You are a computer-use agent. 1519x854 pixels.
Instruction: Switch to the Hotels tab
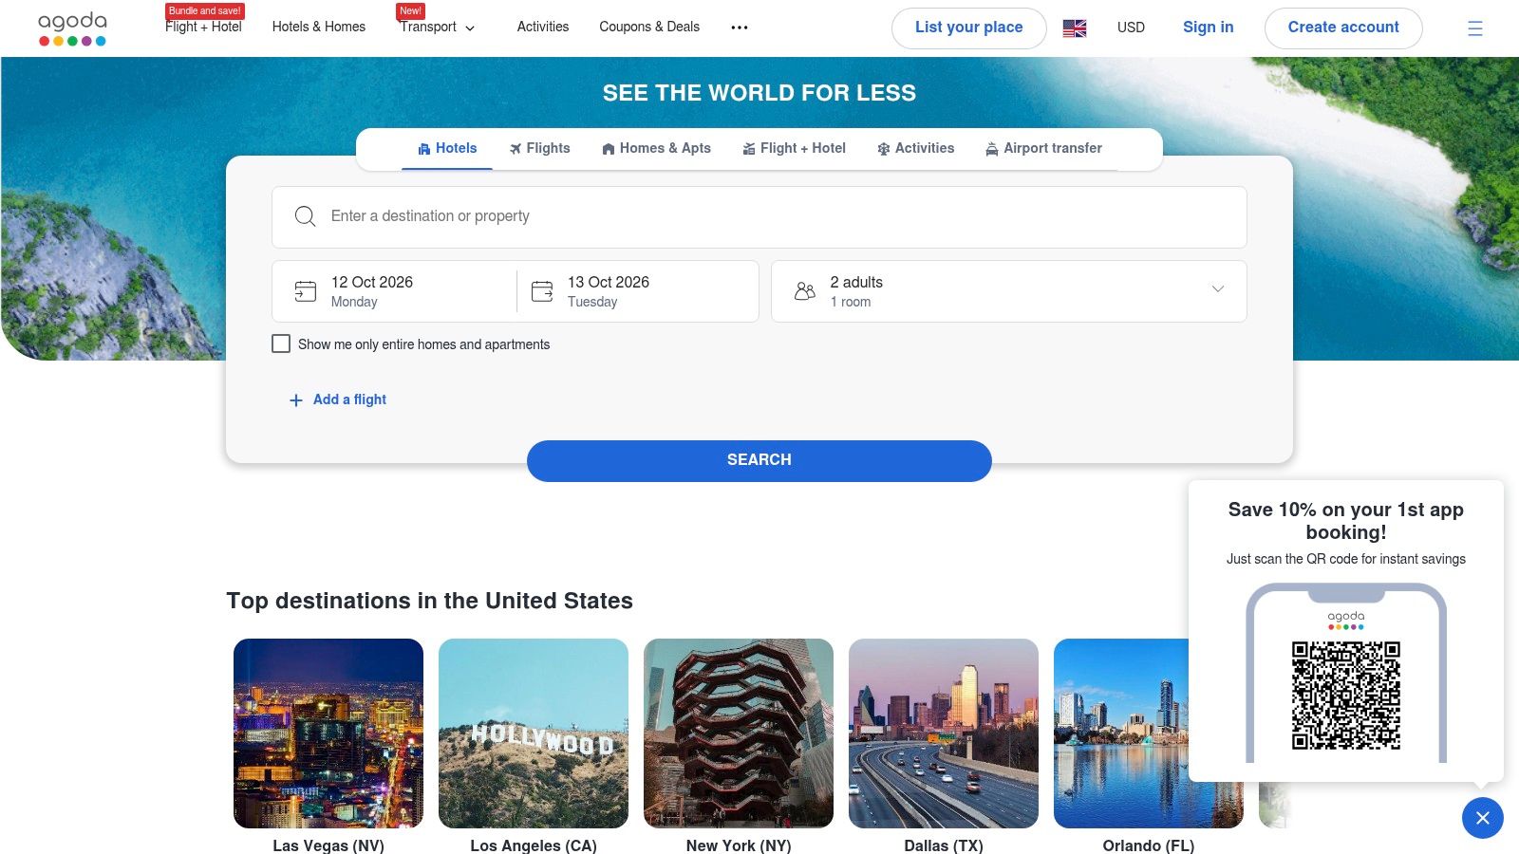pyautogui.click(x=447, y=148)
